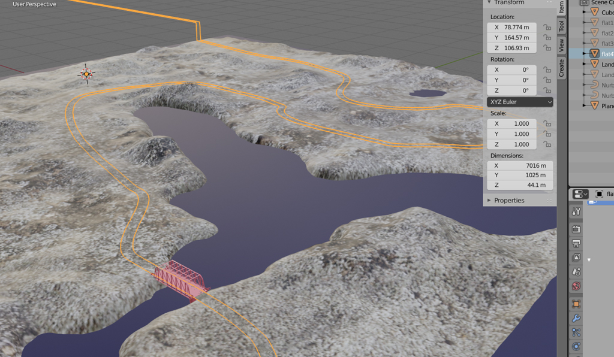Open the Output properties tab

pos(576,243)
